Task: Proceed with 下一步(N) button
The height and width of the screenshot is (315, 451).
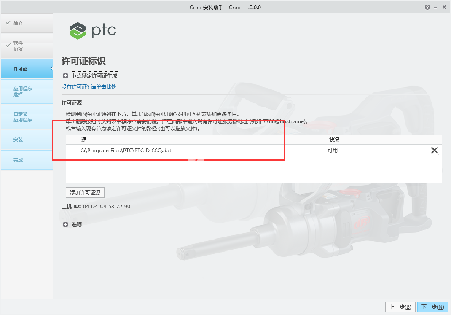Action: pyautogui.click(x=432, y=307)
